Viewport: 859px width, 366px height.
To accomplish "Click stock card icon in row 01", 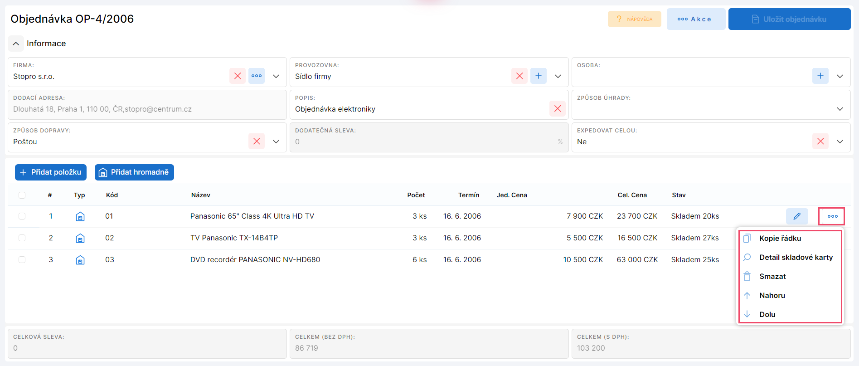I will click(80, 216).
